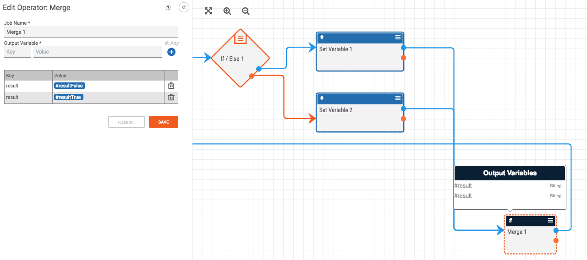The width and height of the screenshot is (587, 260).
Task: Collapse the Edit Operator side panel
Action: point(184,7)
